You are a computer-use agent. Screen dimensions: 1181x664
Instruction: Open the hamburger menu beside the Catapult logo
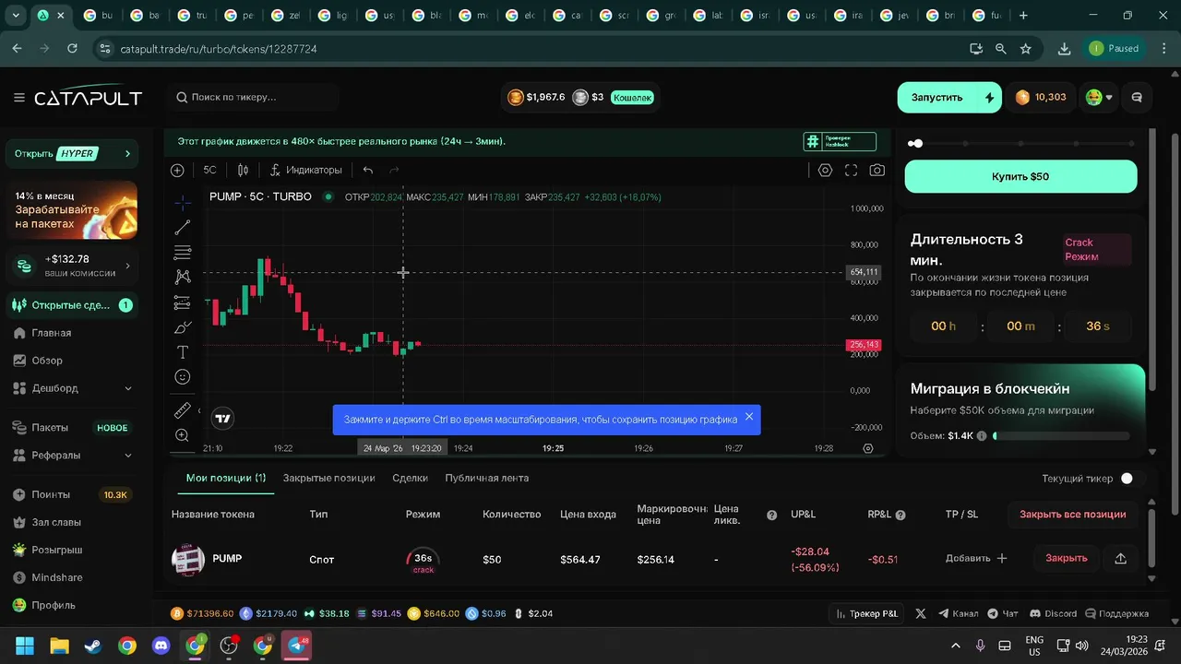point(19,97)
